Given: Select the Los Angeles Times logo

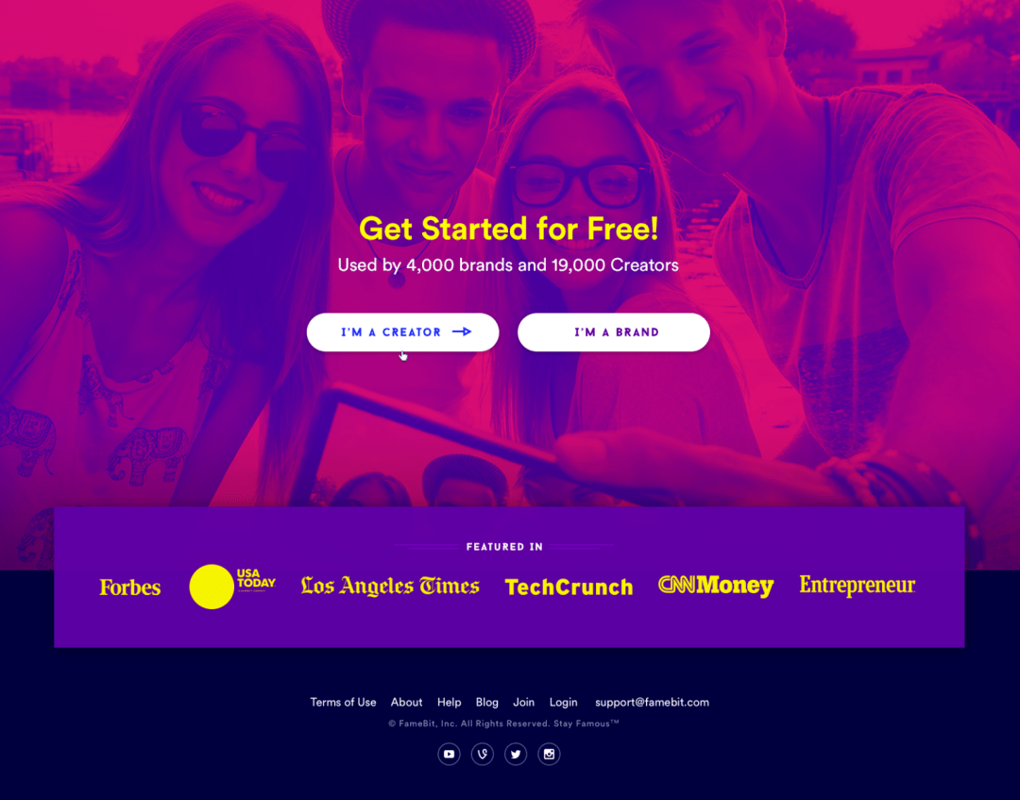Looking at the screenshot, I should pyautogui.click(x=390, y=586).
